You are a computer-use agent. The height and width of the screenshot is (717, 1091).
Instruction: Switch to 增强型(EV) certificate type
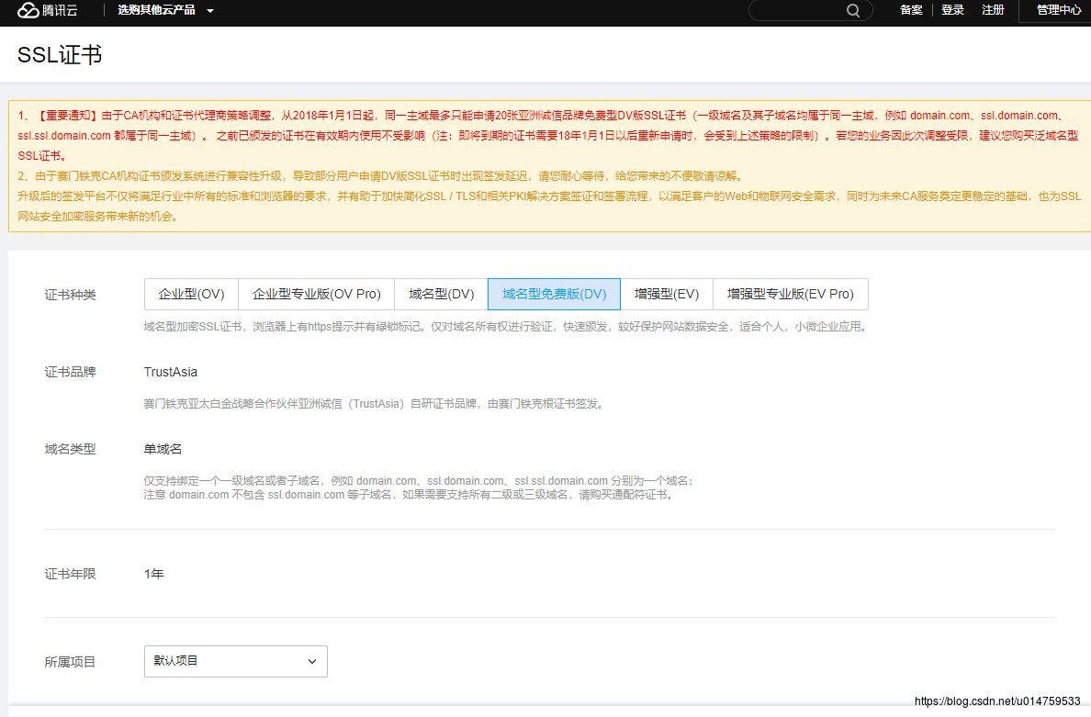(x=666, y=295)
